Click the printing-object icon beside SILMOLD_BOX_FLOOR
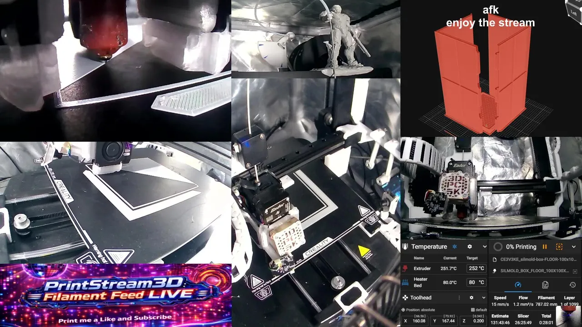The height and width of the screenshot is (327, 582). pyautogui.click(x=495, y=271)
